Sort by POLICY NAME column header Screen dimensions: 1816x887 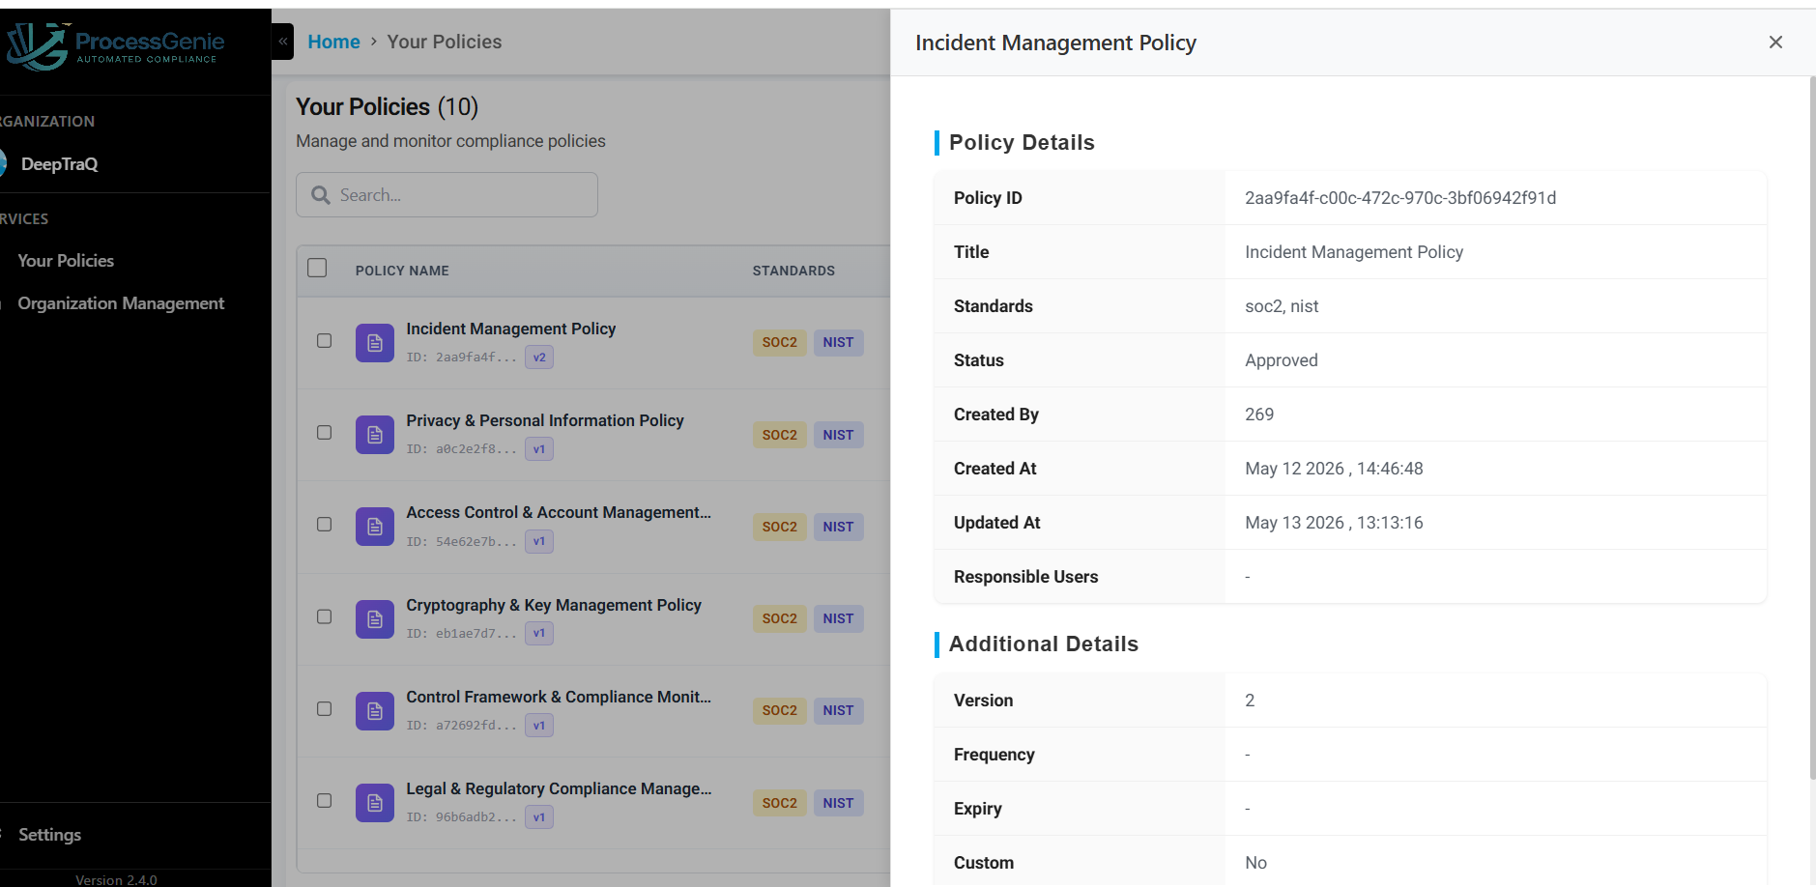point(402,271)
